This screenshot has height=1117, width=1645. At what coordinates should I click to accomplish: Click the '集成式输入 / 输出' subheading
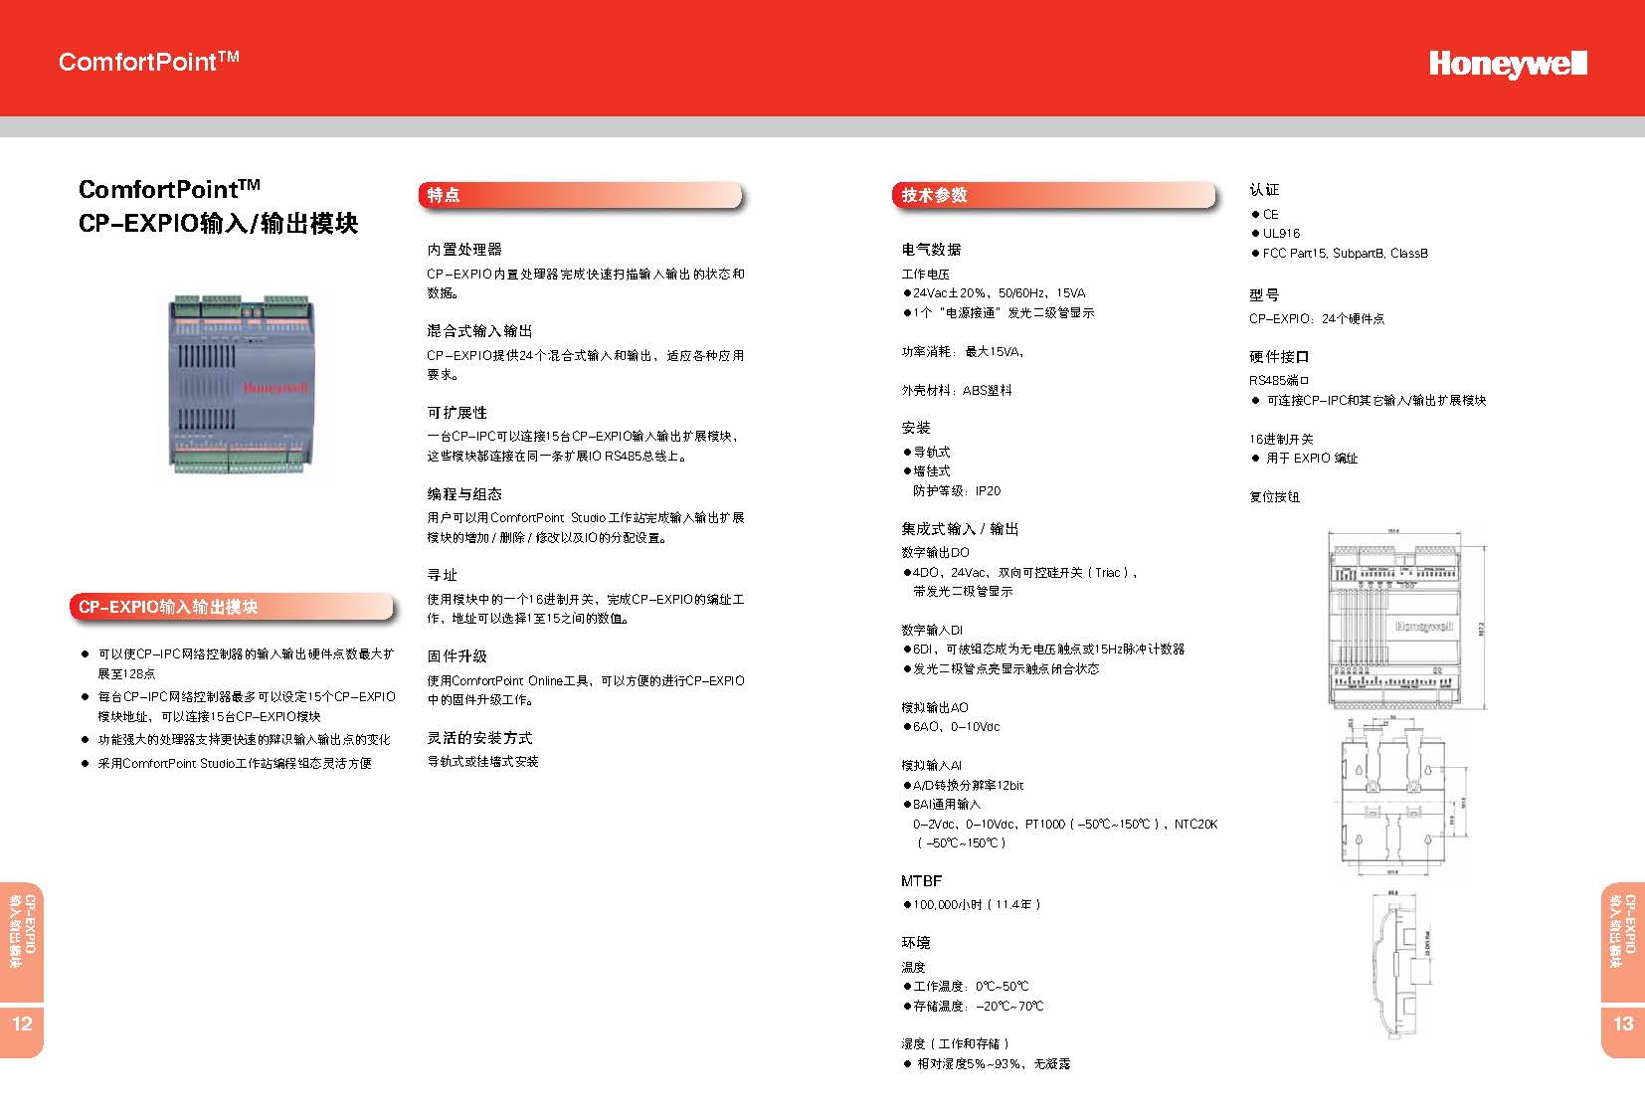pyautogui.click(x=960, y=529)
